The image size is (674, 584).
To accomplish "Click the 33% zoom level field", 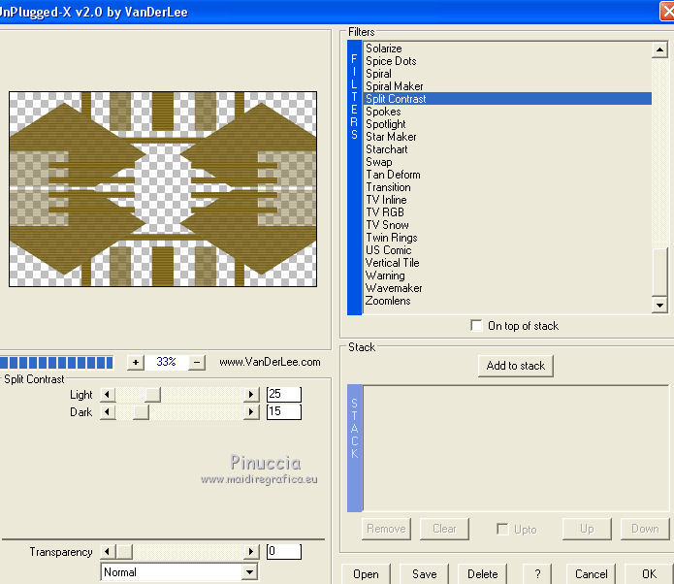I will pos(166,362).
